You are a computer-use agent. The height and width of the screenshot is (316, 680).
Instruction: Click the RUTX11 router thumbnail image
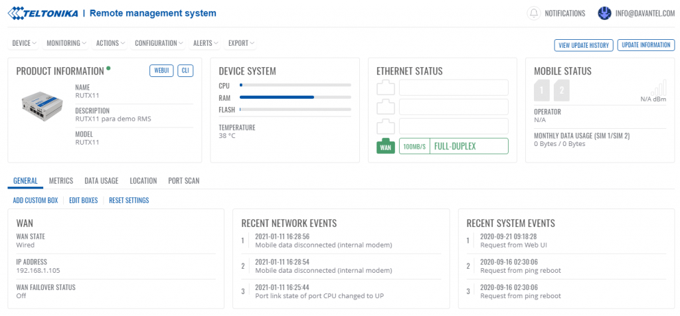pyautogui.click(x=42, y=106)
